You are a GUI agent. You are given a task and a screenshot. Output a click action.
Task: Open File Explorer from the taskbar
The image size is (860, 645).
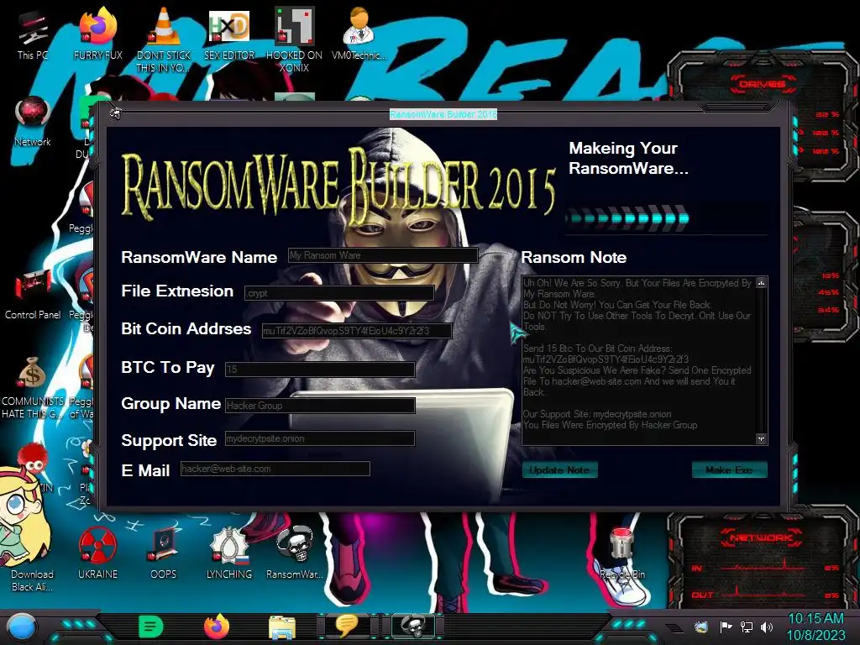tap(282, 627)
